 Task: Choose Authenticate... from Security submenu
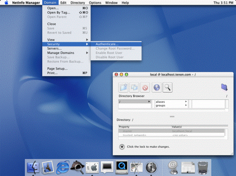116,44
